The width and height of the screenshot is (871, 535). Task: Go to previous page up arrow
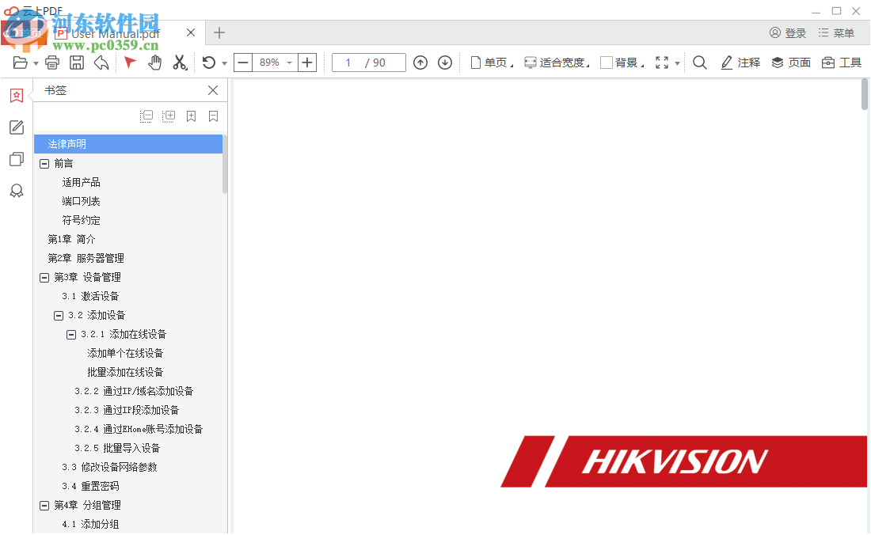[x=420, y=63]
